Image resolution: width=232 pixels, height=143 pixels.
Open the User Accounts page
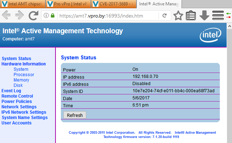[16, 123]
